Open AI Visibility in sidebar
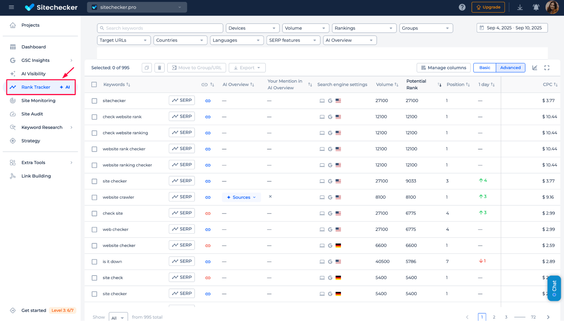The width and height of the screenshot is (564, 321). point(33,74)
